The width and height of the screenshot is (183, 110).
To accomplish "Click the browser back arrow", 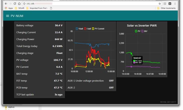I will pyautogui.click(x=6, y=4).
